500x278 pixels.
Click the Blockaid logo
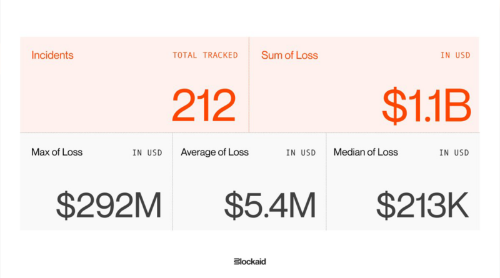[x=249, y=262]
